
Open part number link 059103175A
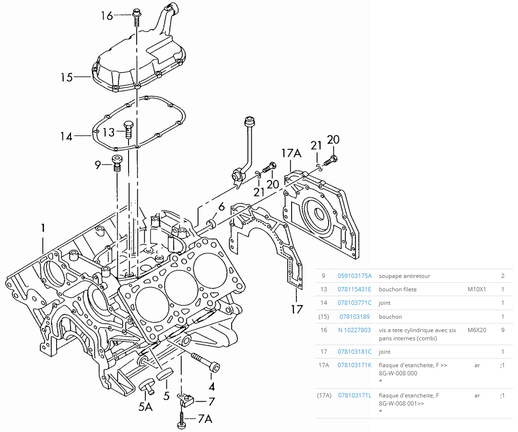tap(354, 276)
